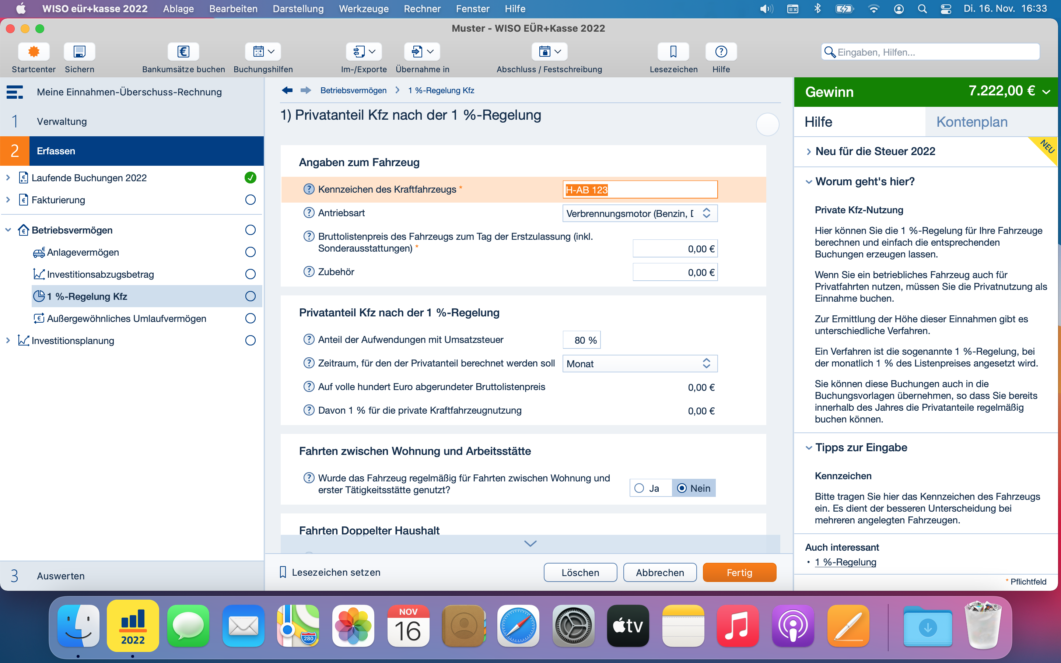Image resolution: width=1061 pixels, height=663 pixels.
Task: Expand Neu für die Steuer 2022
Action: tap(809, 152)
